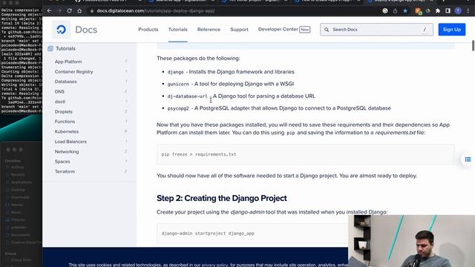The height and width of the screenshot is (267, 475).
Task: Open the Extensions puzzle-piece menu
Action: [x=438, y=11]
